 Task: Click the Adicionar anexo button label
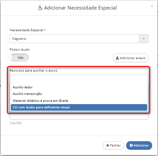pyautogui.click(x=132, y=58)
